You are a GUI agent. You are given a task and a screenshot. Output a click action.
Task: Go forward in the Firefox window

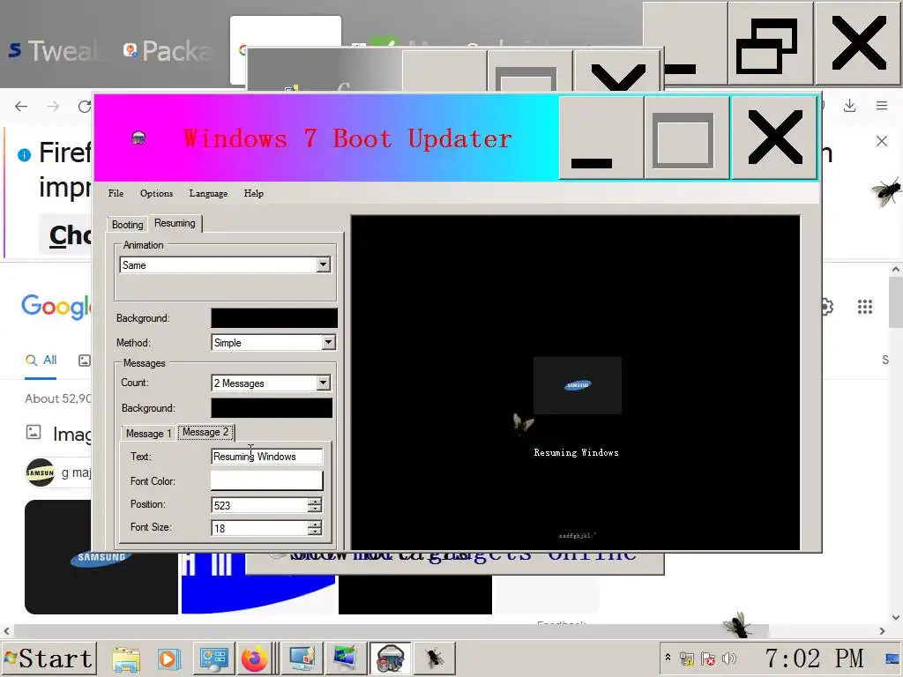point(53,107)
